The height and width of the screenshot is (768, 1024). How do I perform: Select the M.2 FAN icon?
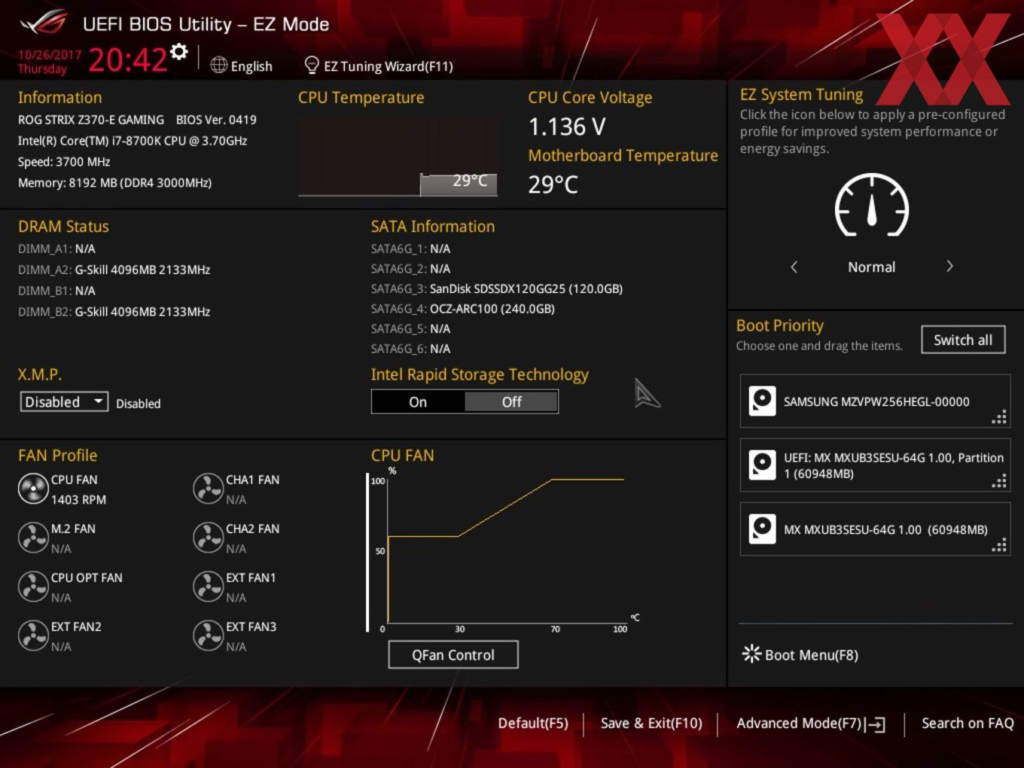pyautogui.click(x=33, y=538)
